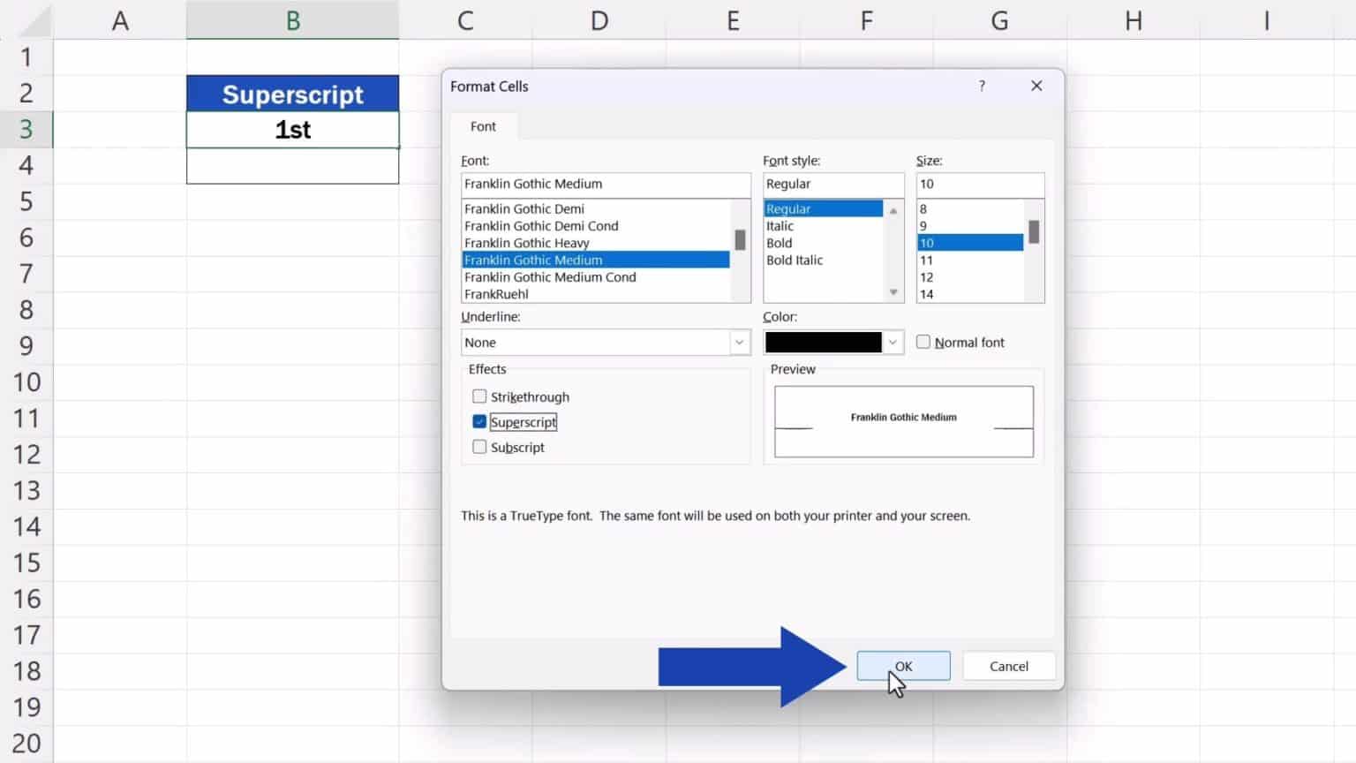The height and width of the screenshot is (763, 1356).
Task: Close the Format Cells dialog with X
Action: click(x=1036, y=86)
